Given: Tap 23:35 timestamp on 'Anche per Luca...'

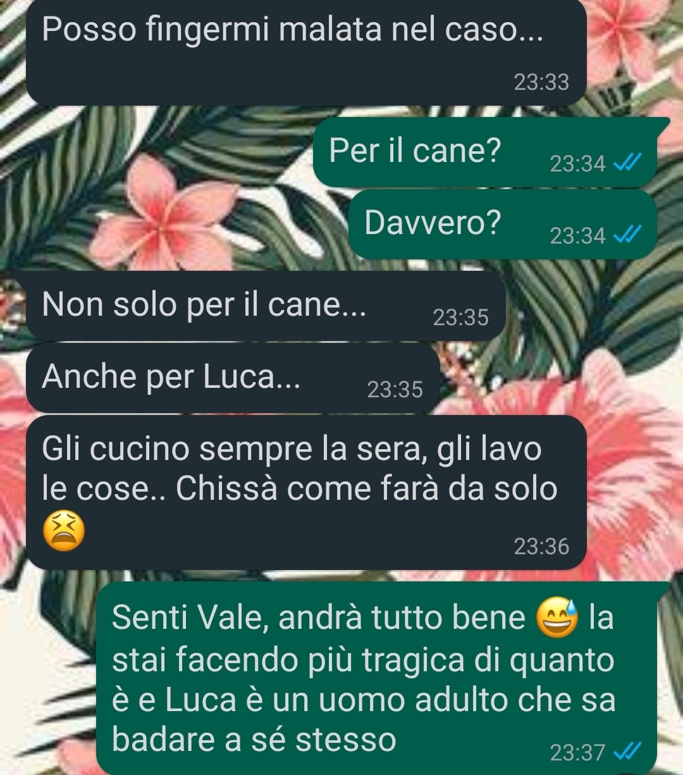Looking at the screenshot, I should tap(395, 389).
